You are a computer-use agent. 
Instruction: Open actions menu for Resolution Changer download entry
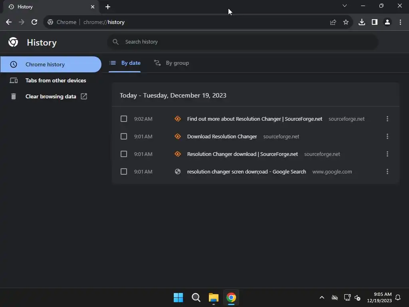387,154
